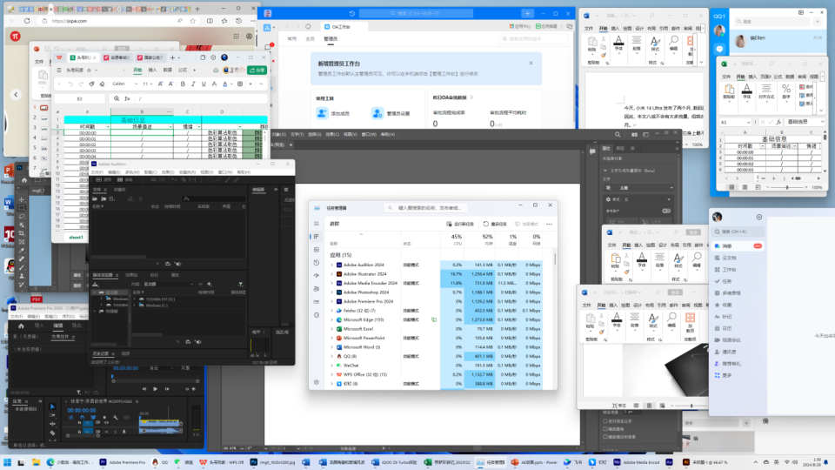Open Services page in Task Manager sidebar

click(x=317, y=315)
